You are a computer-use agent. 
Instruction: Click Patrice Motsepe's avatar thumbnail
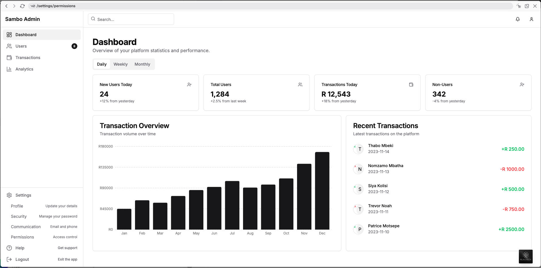pyautogui.click(x=358, y=229)
